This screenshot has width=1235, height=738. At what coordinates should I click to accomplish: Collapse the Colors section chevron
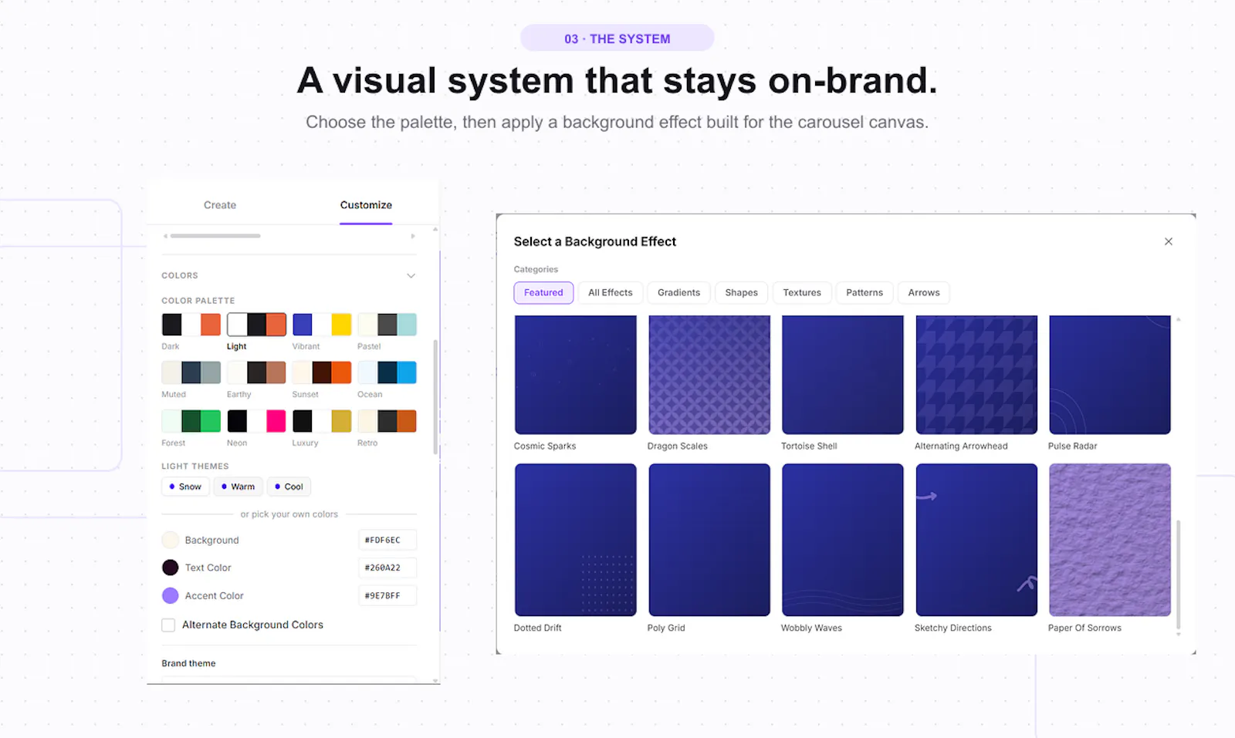(411, 275)
